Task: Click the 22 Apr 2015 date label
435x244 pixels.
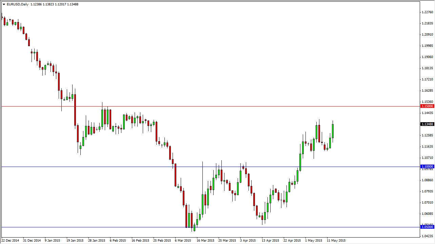Action: click(x=292, y=241)
